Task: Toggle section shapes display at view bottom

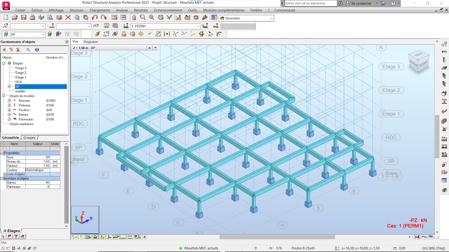Action: [x=102, y=237]
